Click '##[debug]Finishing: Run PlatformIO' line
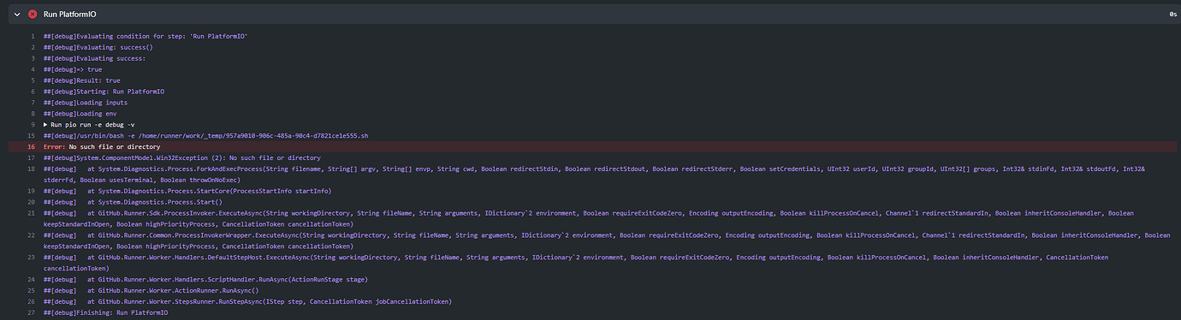Image resolution: width=1181 pixels, height=320 pixels. pos(105,312)
